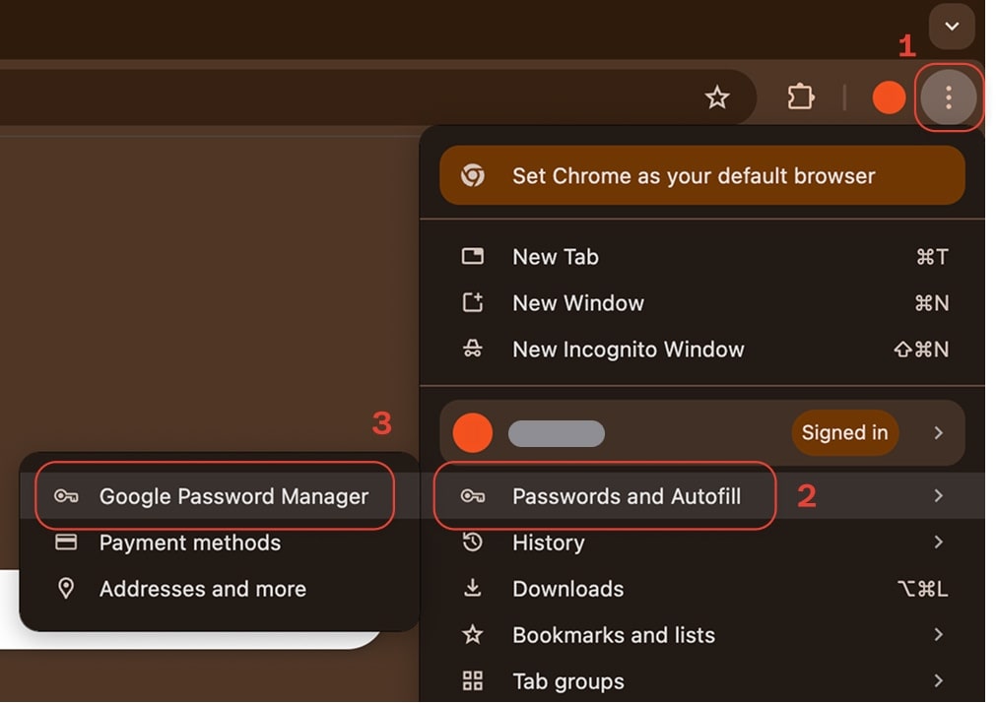Open Bookmarks and lists submenu
This screenshot has height=703, width=996.
701,635
